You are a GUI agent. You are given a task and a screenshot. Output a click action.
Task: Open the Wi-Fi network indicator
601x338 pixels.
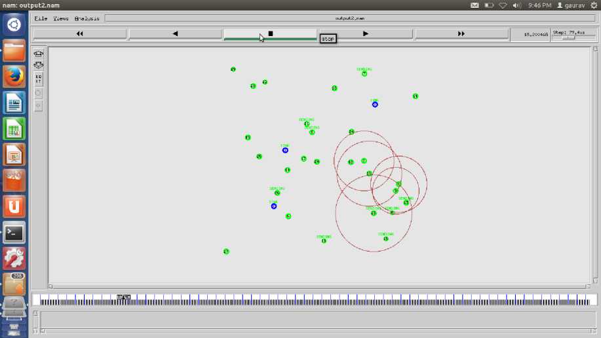click(503, 5)
